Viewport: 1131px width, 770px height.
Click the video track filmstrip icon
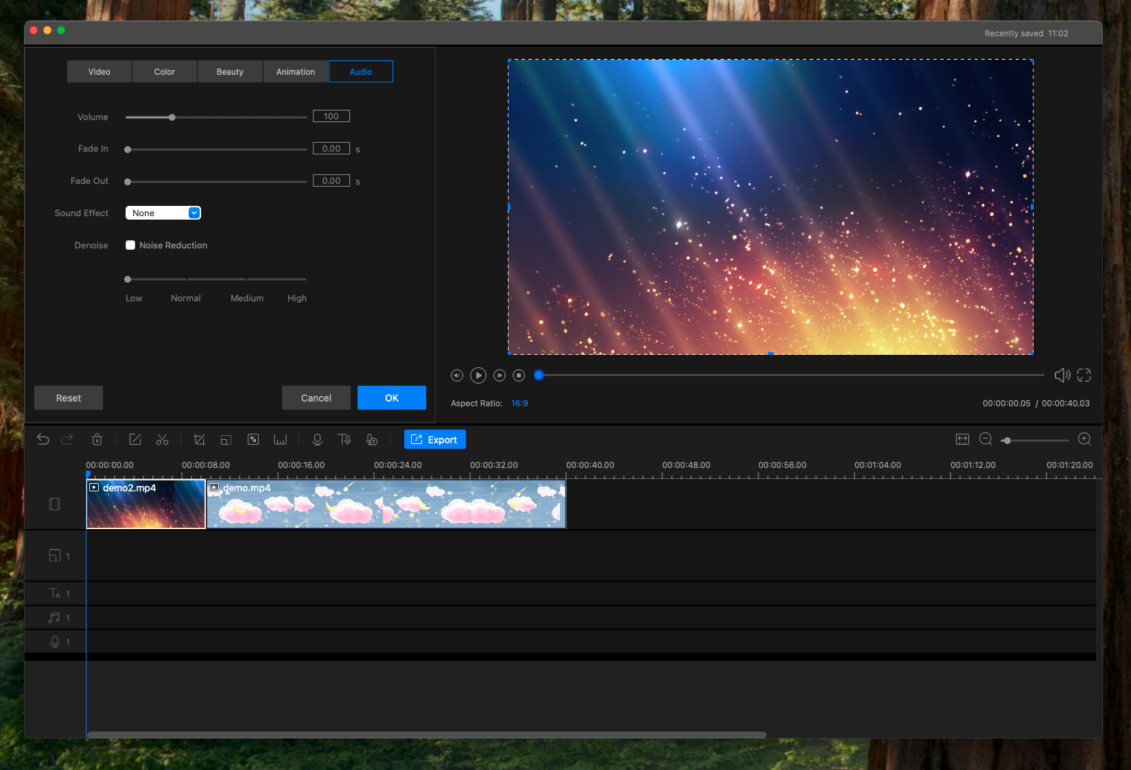(55, 504)
